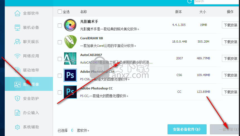Click the CorelDRAW X8 app icon
Viewport: 240px width, 136px height.
pos(70,42)
